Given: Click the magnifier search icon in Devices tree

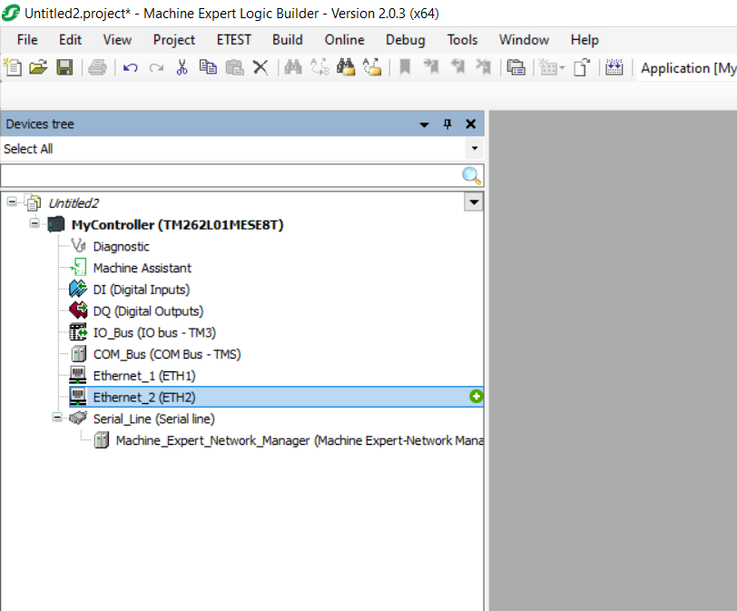Looking at the screenshot, I should (x=471, y=176).
